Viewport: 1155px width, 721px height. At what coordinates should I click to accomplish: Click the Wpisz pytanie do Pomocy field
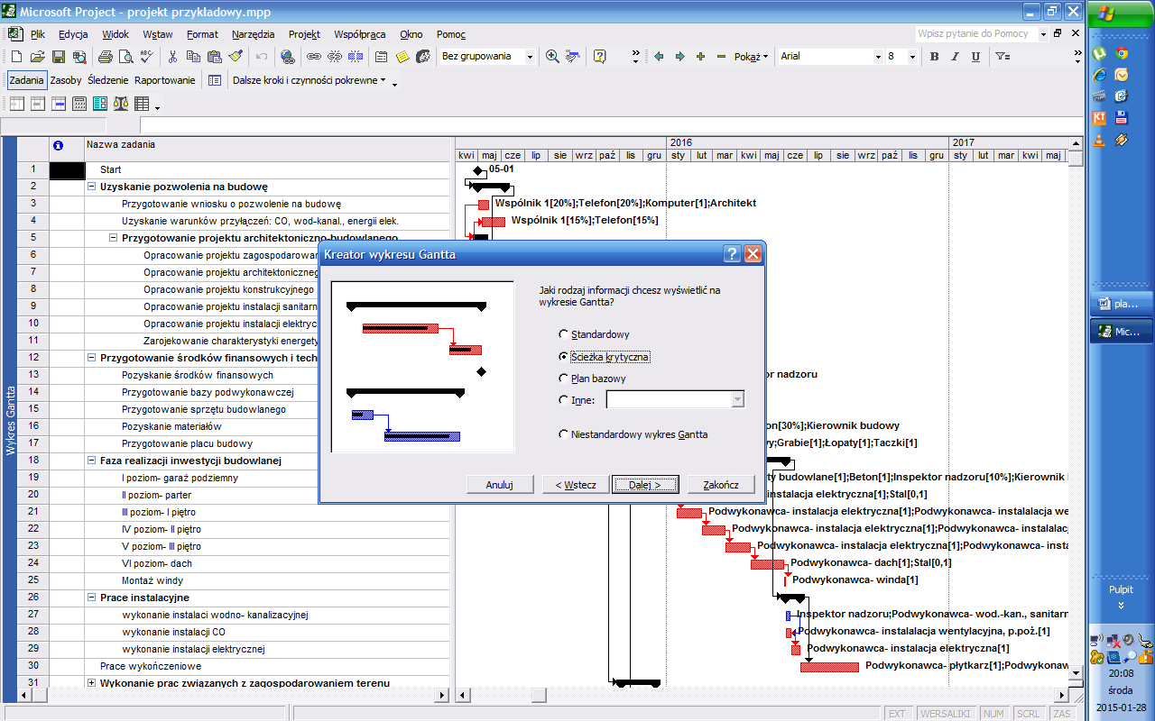click(976, 33)
